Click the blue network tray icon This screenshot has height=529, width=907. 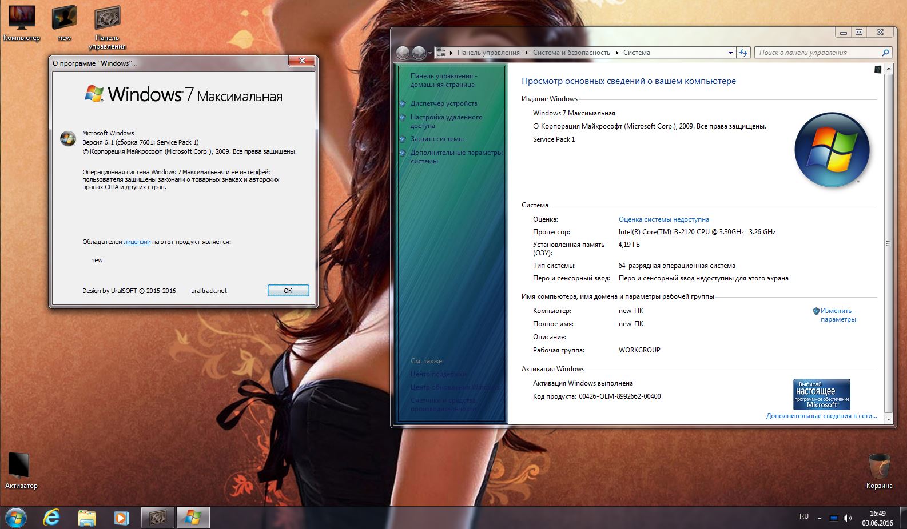[x=833, y=518]
